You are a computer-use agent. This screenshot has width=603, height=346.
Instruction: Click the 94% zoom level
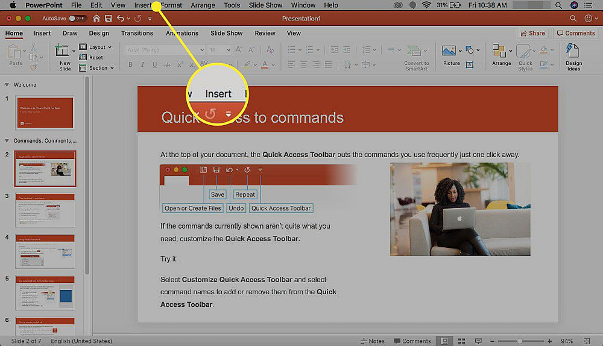pos(567,341)
